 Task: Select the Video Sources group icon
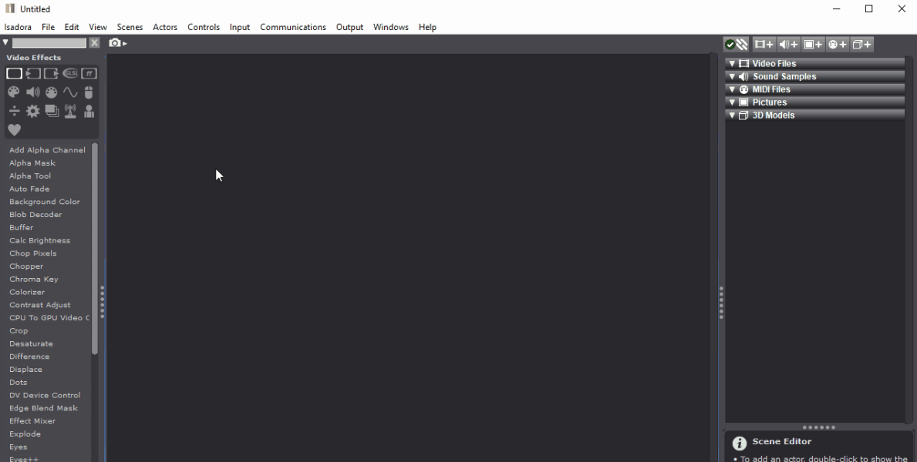pos(32,73)
